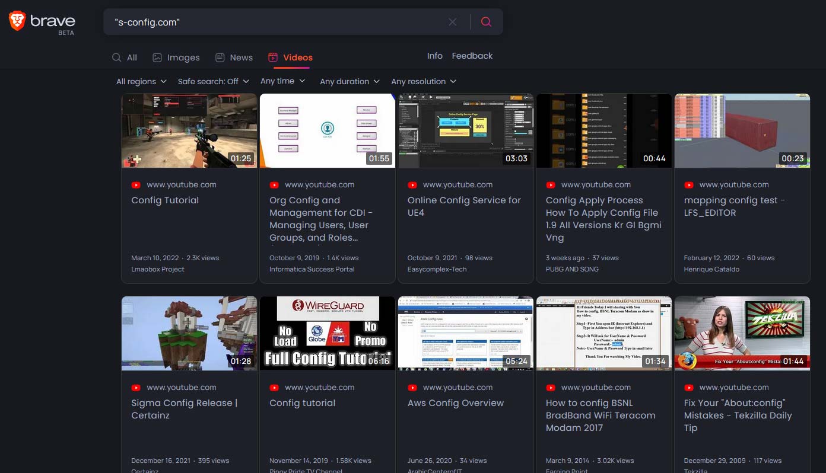Open How to config BSNL BradBand title
Image resolution: width=826 pixels, height=473 pixels.
[x=601, y=416]
